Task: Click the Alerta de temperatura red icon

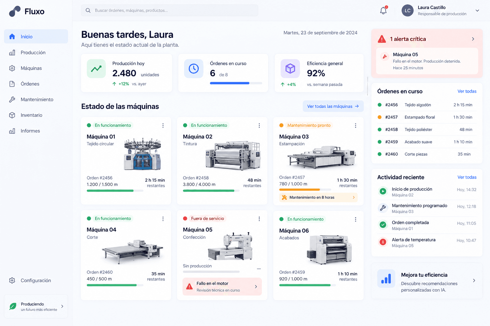Action: point(383,242)
